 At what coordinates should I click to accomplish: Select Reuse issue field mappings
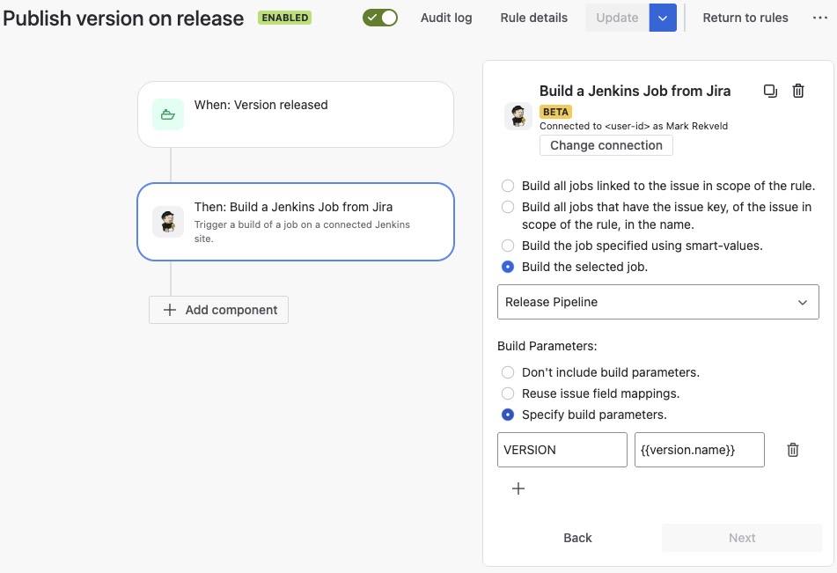tap(508, 393)
